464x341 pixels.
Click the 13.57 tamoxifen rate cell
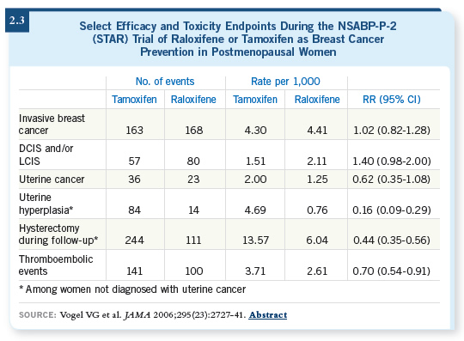point(255,241)
